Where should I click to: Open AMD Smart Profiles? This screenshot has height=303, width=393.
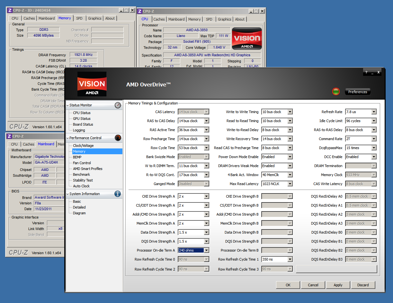(x=88, y=169)
